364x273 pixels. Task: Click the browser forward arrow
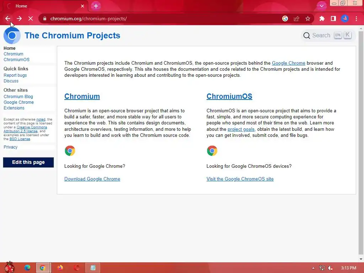(19, 18)
